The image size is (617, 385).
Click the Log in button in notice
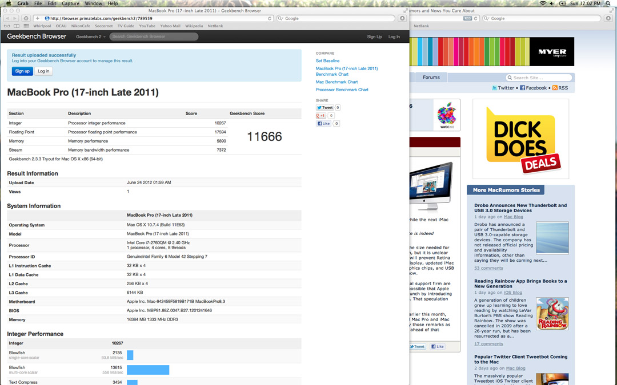pyautogui.click(x=43, y=71)
